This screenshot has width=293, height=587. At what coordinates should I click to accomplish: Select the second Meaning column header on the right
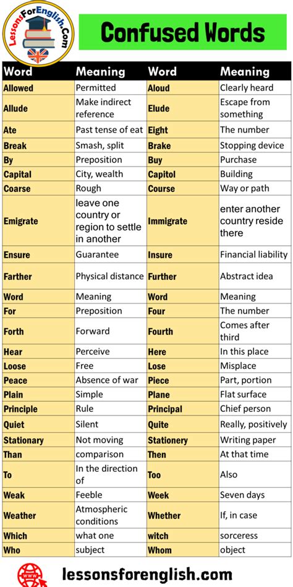[245, 71]
